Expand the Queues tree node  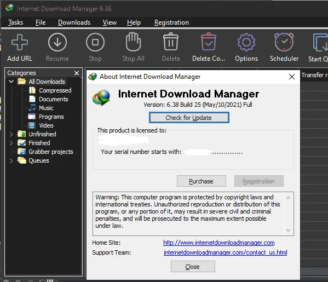click(11, 160)
